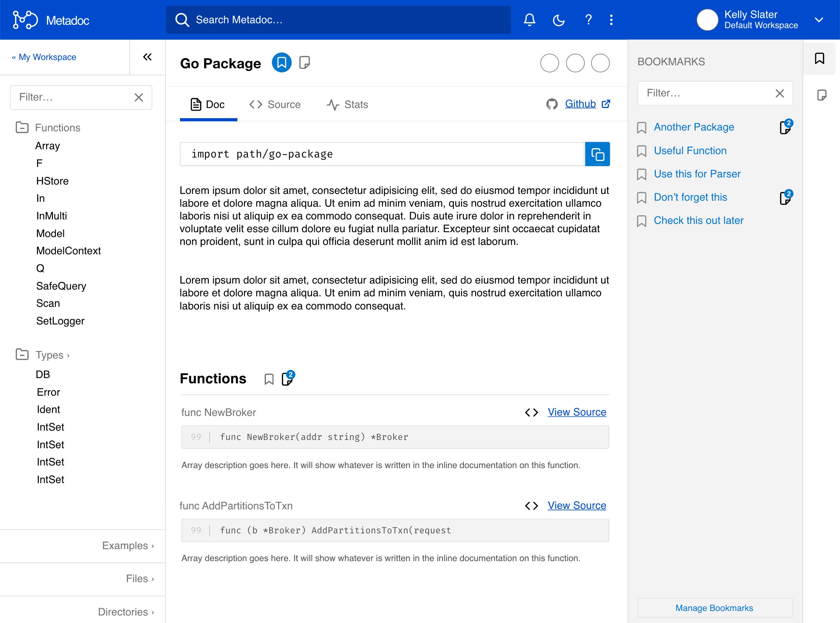Click Kelly Slater's avatar
840x623 pixels.
click(707, 20)
